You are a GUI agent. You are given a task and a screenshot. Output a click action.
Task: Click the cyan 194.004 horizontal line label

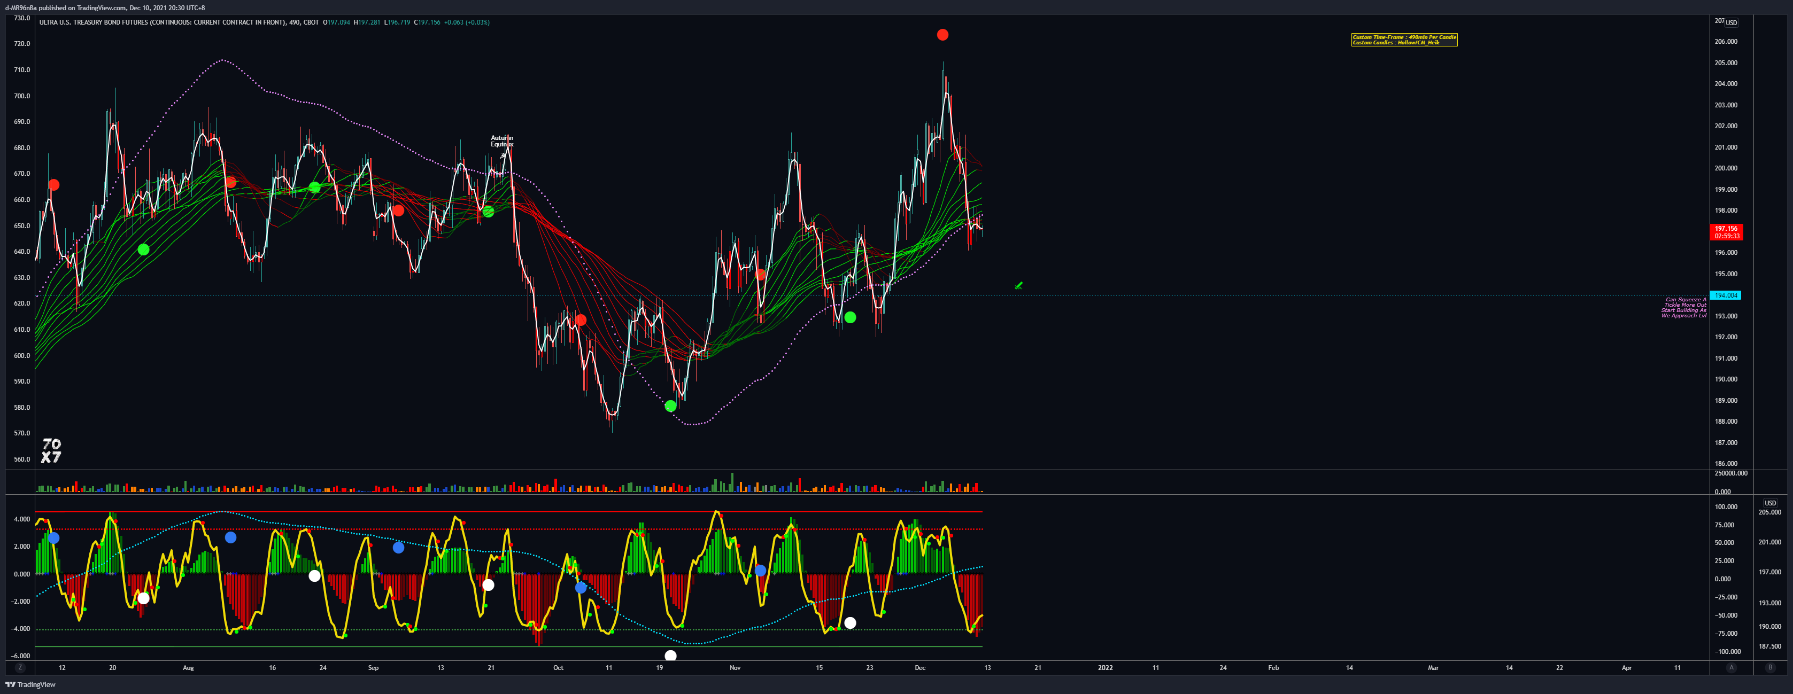pos(1726,295)
